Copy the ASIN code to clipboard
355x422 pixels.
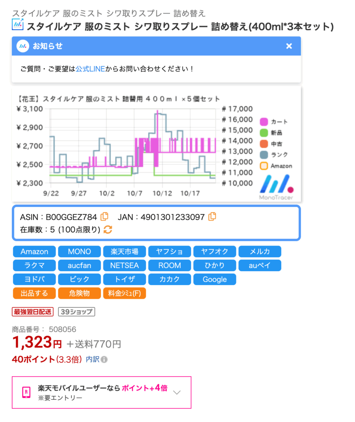click(105, 216)
